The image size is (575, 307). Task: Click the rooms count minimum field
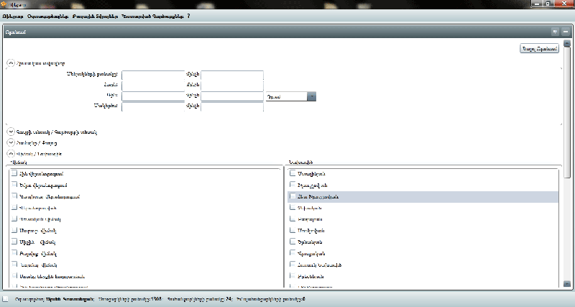(153, 75)
